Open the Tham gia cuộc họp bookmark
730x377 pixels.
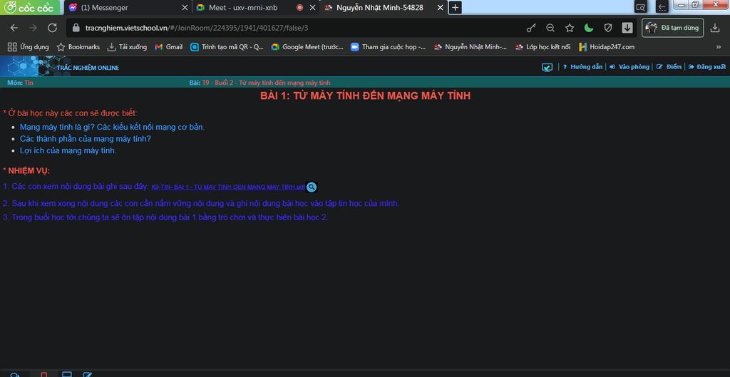point(389,47)
